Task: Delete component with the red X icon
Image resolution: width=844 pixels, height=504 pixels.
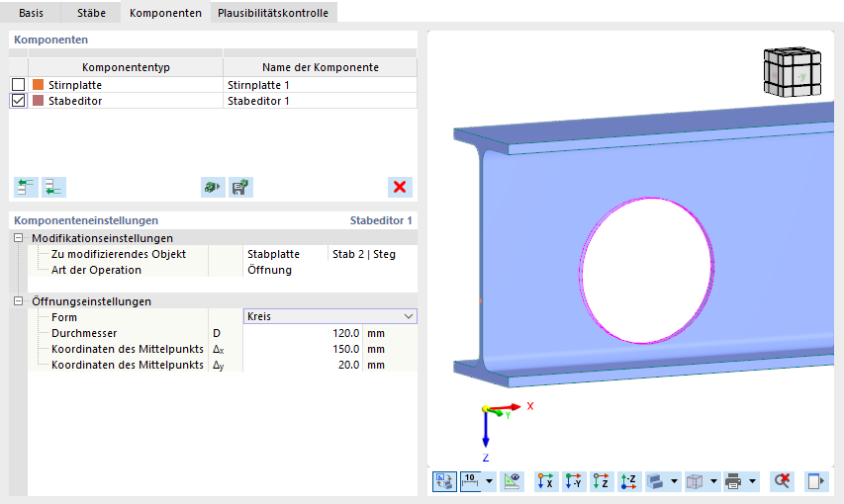Action: [x=400, y=187]
